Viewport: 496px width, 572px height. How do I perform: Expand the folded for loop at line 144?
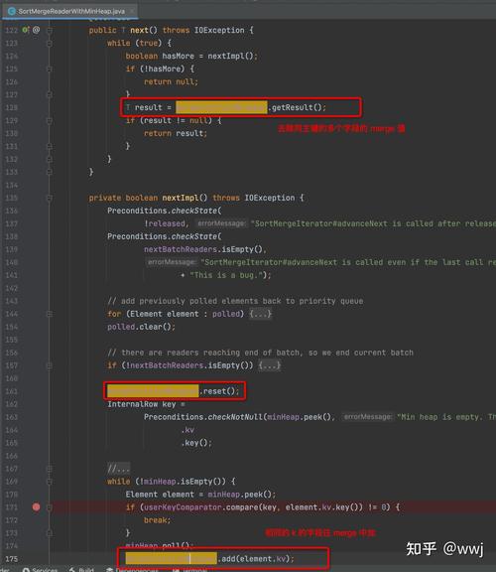pyautogui.click(x=261, y=314)
